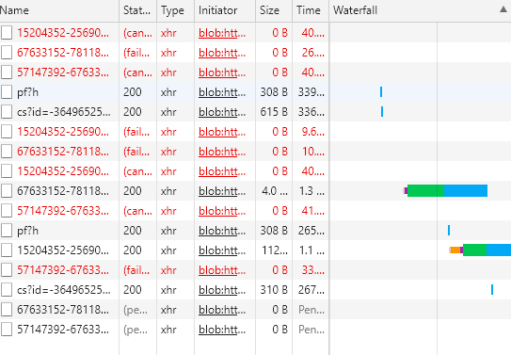Viewport: 511px width, 355px height.
Task: Select the pf?h request taking 339 ms
Action: 27,92
